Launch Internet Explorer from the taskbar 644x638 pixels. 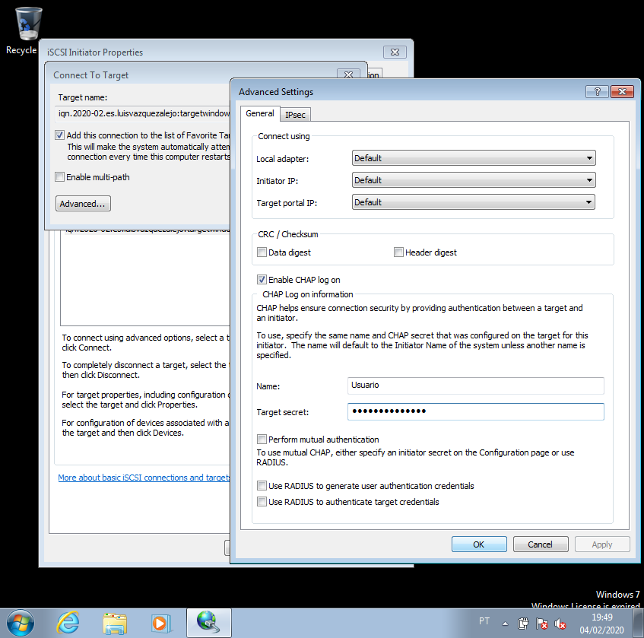pos(68,622)
